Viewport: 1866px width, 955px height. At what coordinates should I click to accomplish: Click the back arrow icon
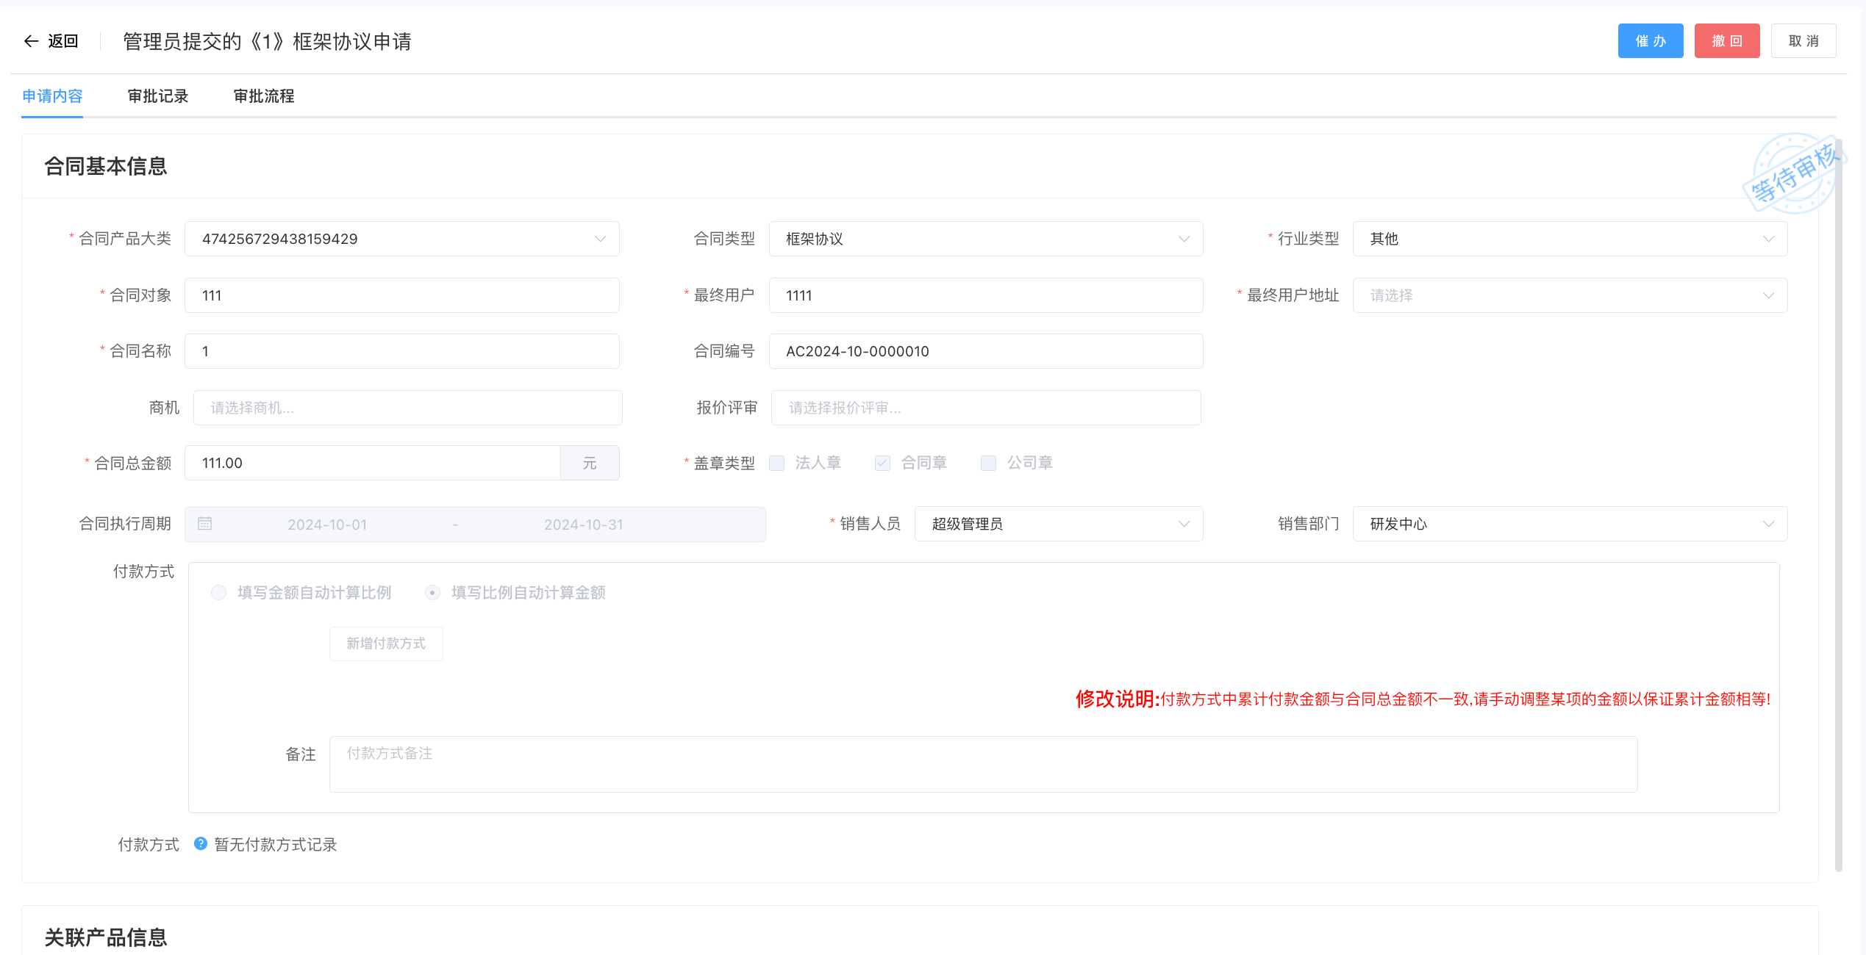point(31,41)
